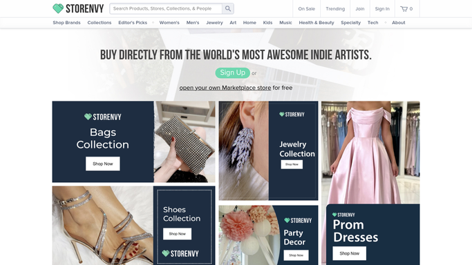The image size is (472, 265).
Task: Click Sign In in header
Action: pyautogui.click(x=382, y=9)
